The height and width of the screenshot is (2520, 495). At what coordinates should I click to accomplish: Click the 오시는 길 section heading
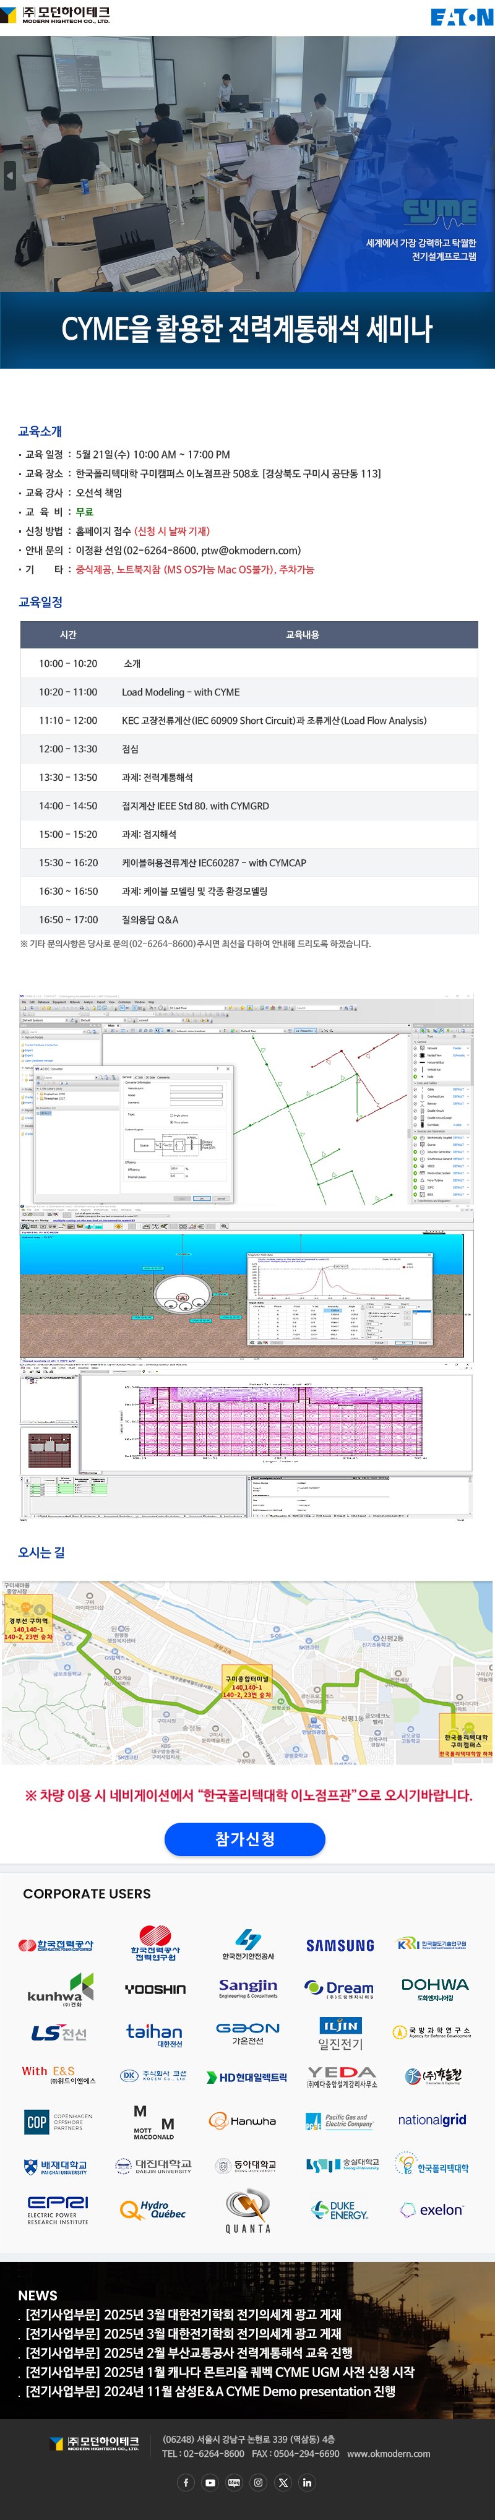pos(41,1552)
